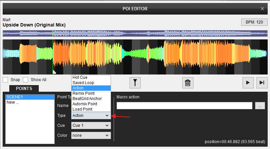
Task: Choose Saved Loop in the list
Action: click(83, 83)
